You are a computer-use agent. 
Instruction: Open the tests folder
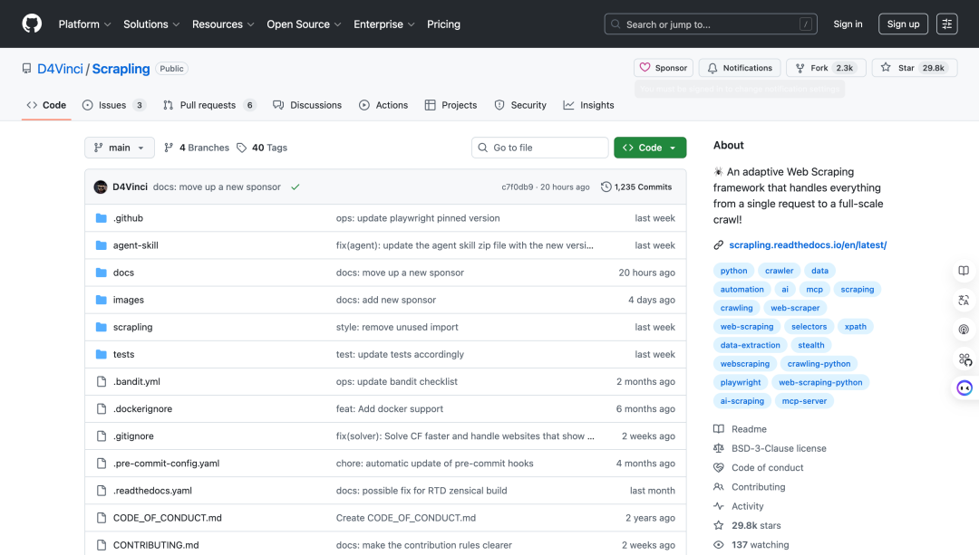pyautogui.click(x=123, y=354)
